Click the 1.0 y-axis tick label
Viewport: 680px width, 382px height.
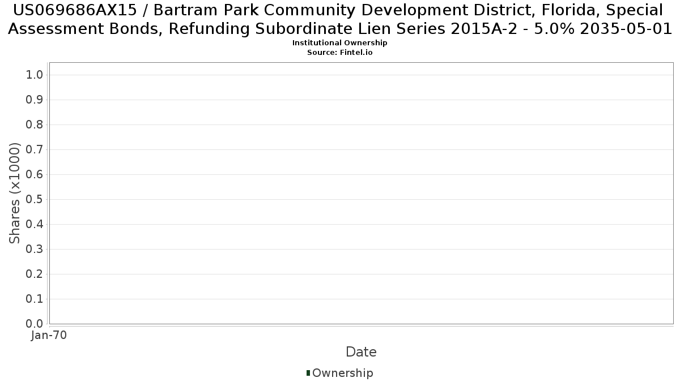pos(35,75)
